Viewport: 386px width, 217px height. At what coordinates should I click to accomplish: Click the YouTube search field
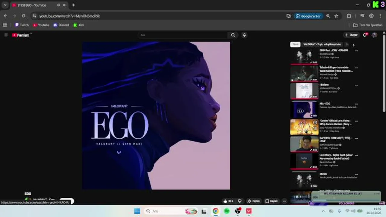183,35
